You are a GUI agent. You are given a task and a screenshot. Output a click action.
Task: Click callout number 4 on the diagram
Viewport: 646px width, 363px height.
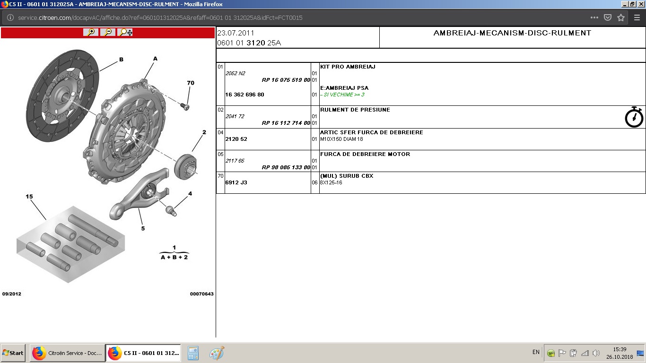tap(190, 194)
